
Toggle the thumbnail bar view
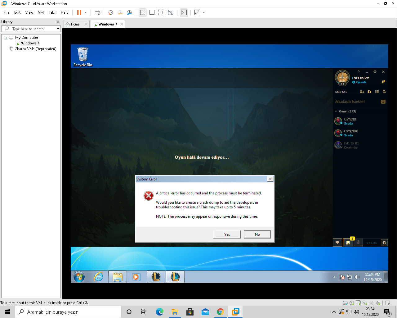[152, 12]
